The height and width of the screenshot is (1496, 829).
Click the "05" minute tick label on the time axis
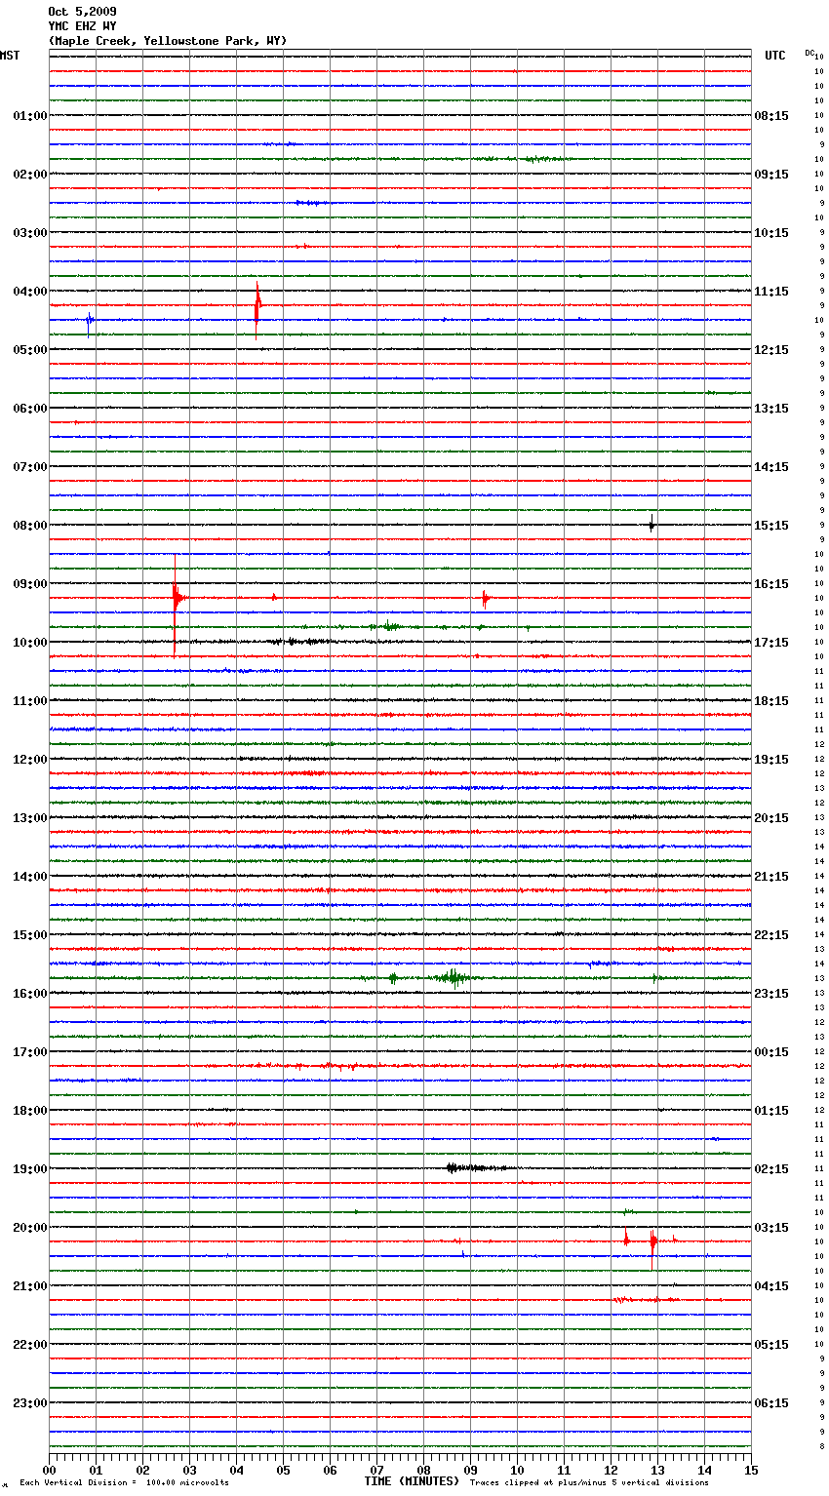tap(283, 1470)
